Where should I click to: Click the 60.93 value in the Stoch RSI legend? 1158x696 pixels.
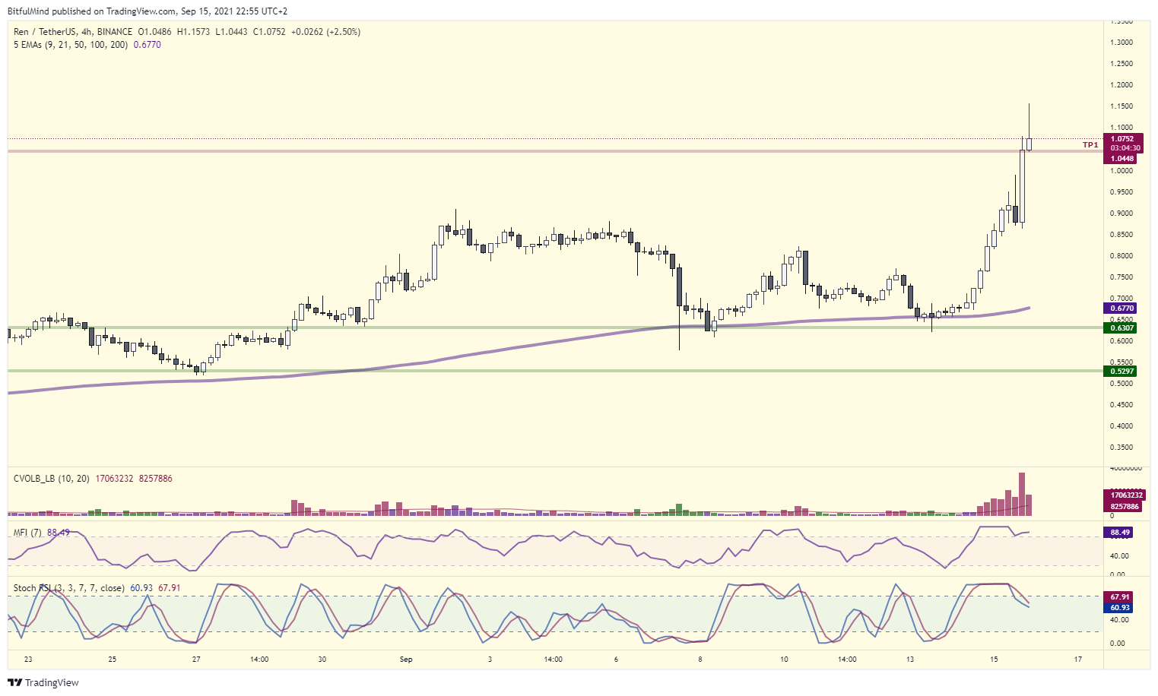[x=141, y=588]
